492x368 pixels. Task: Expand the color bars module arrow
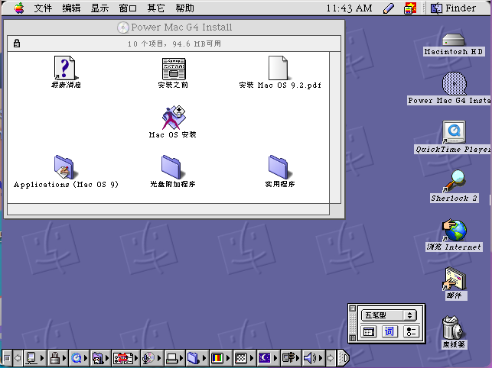[228, 357]
